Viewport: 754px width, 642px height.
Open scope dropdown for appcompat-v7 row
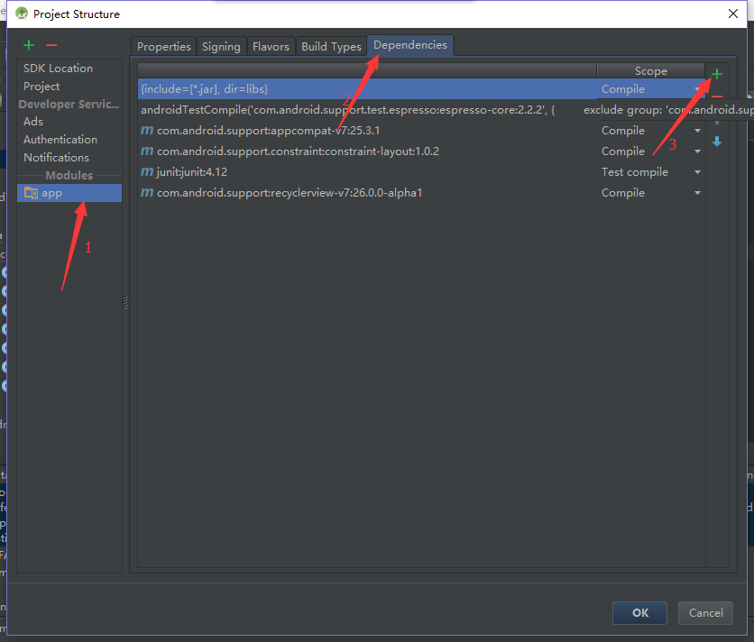tap(697, 131)
